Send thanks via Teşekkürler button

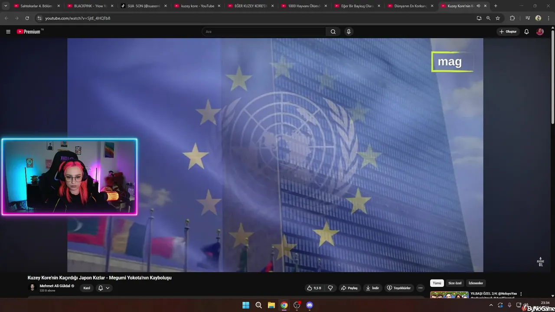[399, 288]
